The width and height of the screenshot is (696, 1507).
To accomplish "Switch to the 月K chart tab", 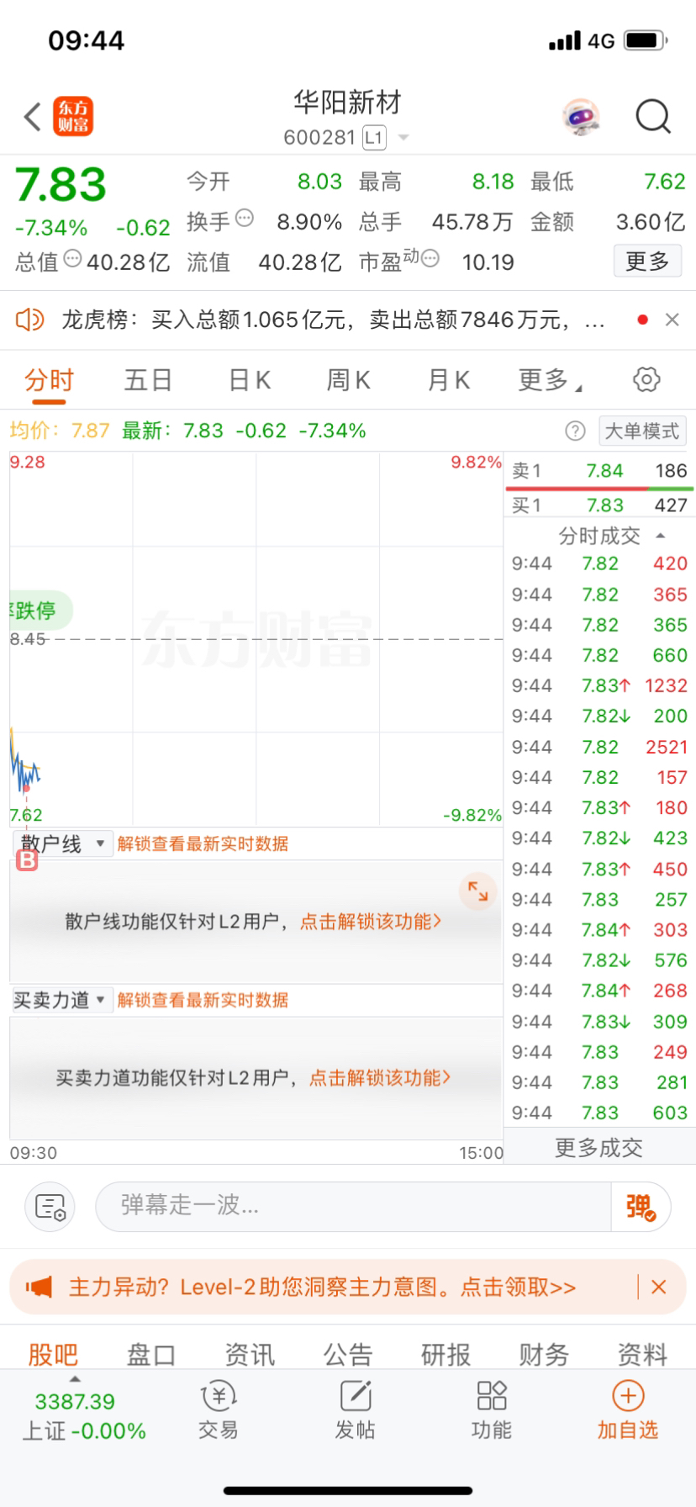I will click(x=448, y=380).
